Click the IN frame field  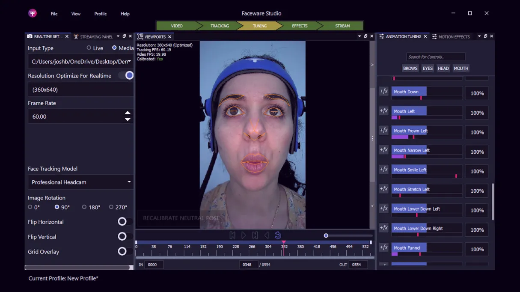(x=155, y=265)
